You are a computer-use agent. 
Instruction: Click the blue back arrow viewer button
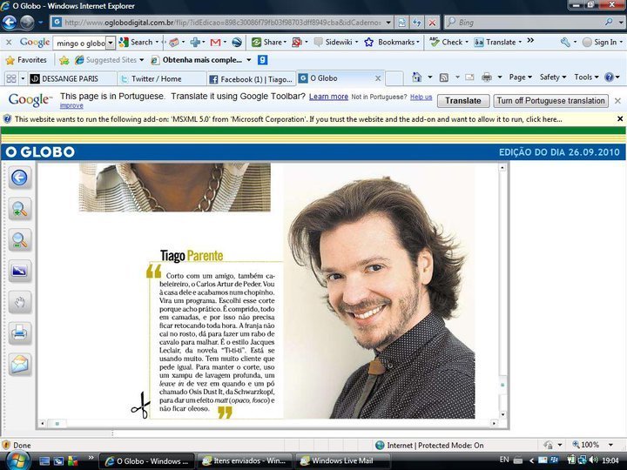[19, 178]
